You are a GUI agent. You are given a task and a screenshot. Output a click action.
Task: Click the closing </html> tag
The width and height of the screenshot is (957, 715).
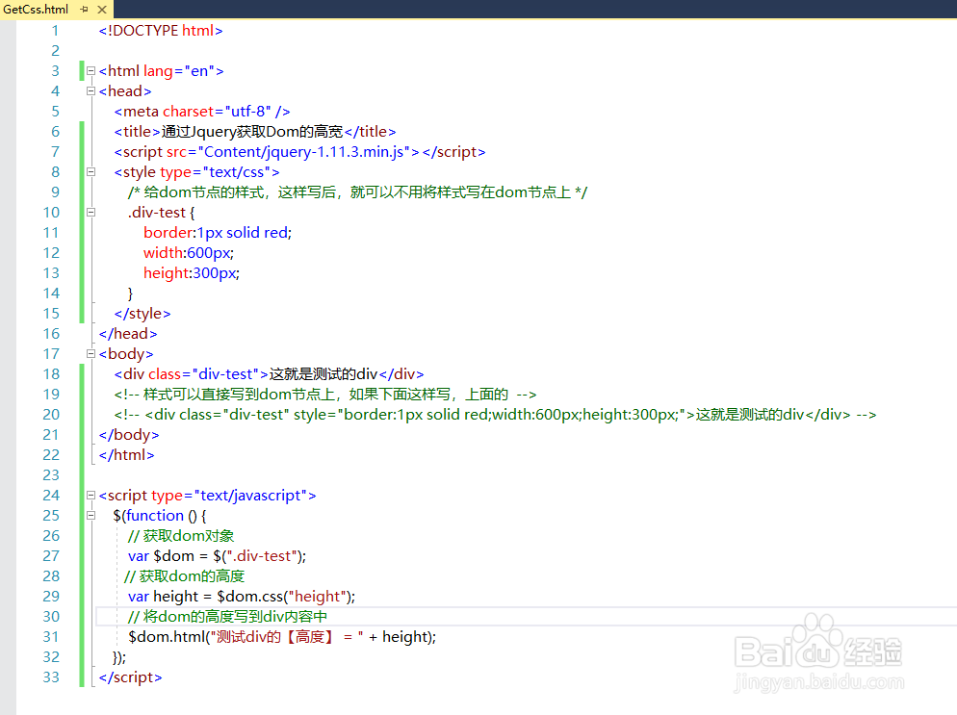pyautogui.click(x=126, y=455)
